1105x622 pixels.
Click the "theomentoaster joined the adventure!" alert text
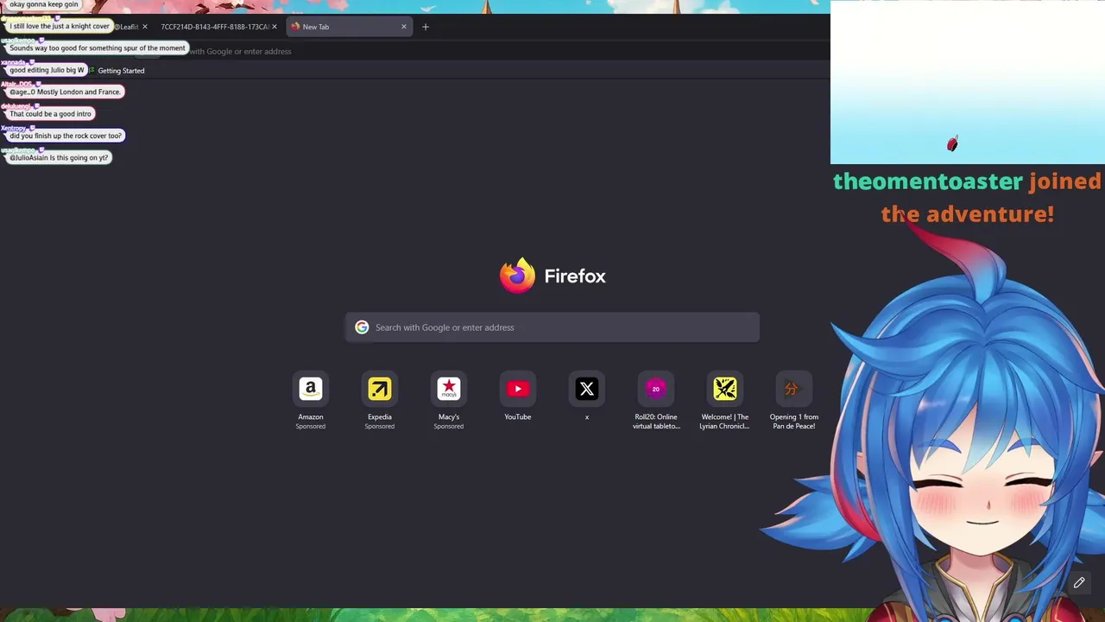(x=967, y=198)
